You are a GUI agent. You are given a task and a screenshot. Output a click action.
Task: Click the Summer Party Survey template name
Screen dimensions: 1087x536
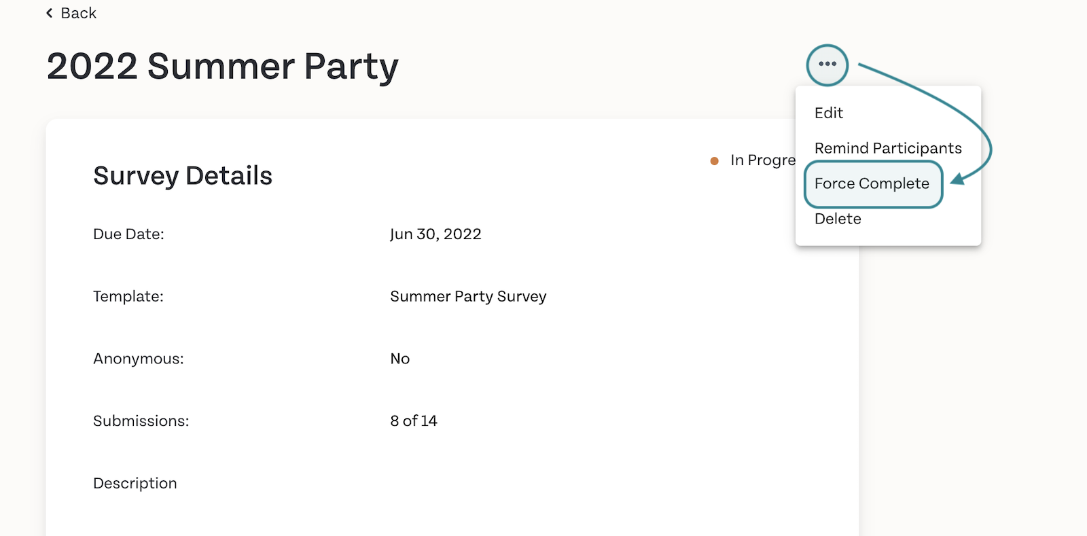coord(468,297)
